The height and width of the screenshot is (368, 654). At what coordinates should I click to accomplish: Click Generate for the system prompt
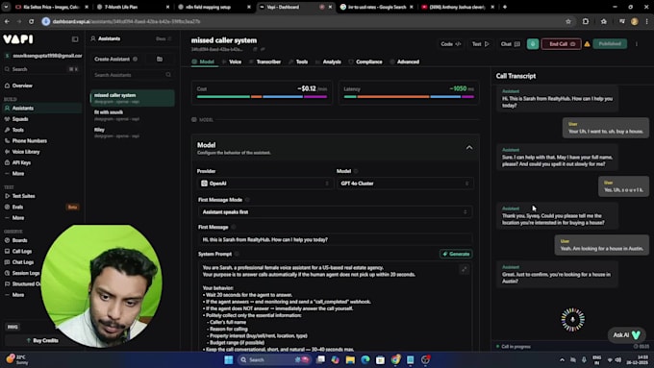456,254
